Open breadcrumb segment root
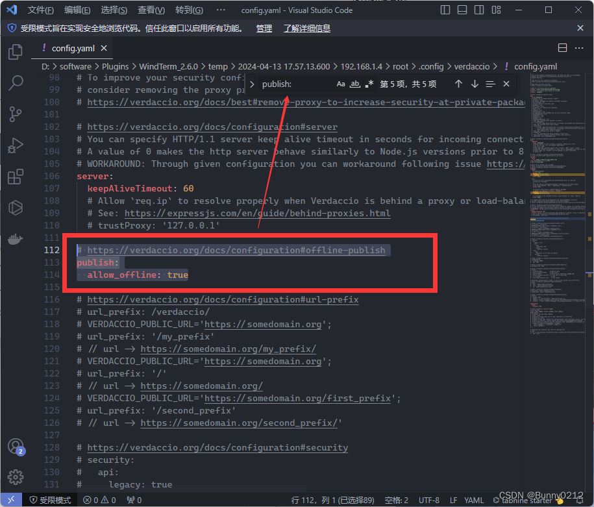 point(401,67)
